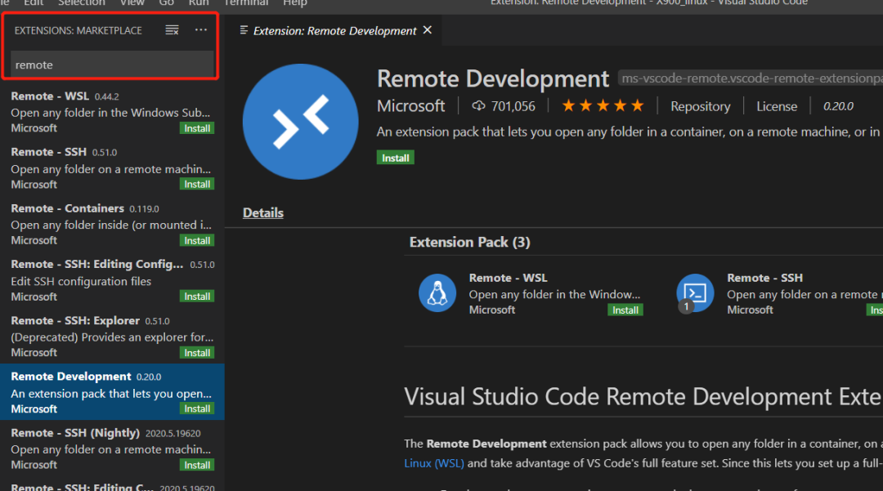Select the Remote Development list entry

pos(112,392)
